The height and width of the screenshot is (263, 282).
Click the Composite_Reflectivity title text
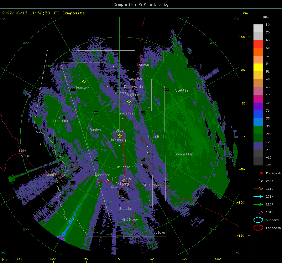pos(141,5)
